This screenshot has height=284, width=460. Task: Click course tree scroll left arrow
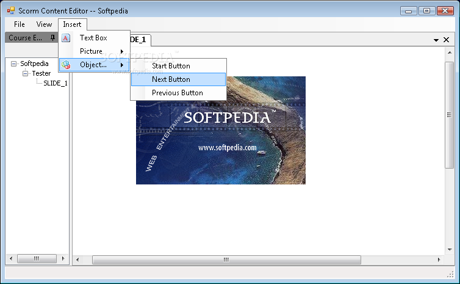(x=11, y=259)
